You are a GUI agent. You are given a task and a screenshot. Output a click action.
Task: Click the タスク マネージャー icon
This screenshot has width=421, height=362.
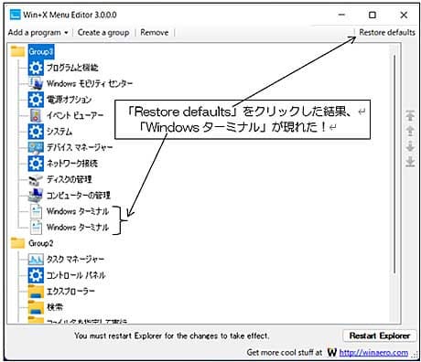(36, 260)
